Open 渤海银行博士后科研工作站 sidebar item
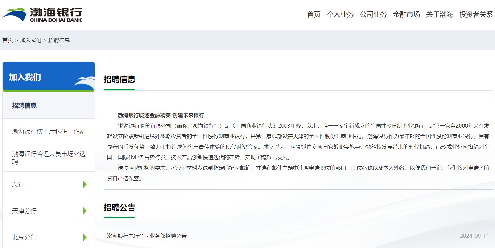 tap(49, 132)
